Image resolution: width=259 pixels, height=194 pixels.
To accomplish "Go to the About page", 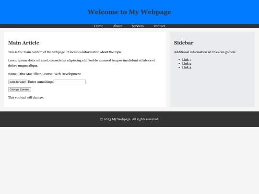I will (118, 26).
